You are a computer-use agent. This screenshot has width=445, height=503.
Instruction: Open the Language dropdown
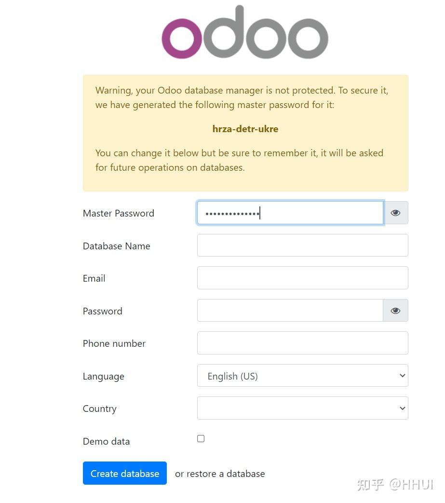tap(303, 376)
